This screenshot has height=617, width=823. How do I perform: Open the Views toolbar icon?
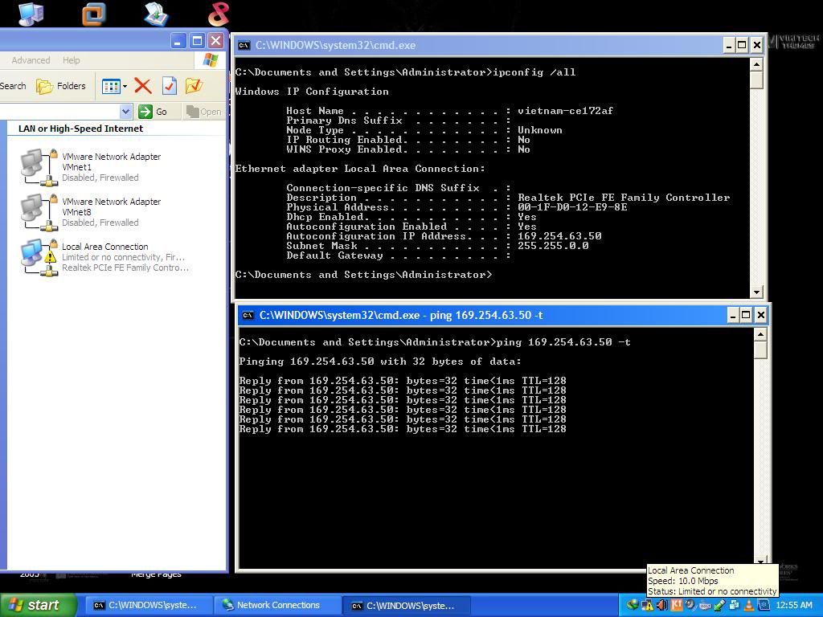tap(110, 86)
